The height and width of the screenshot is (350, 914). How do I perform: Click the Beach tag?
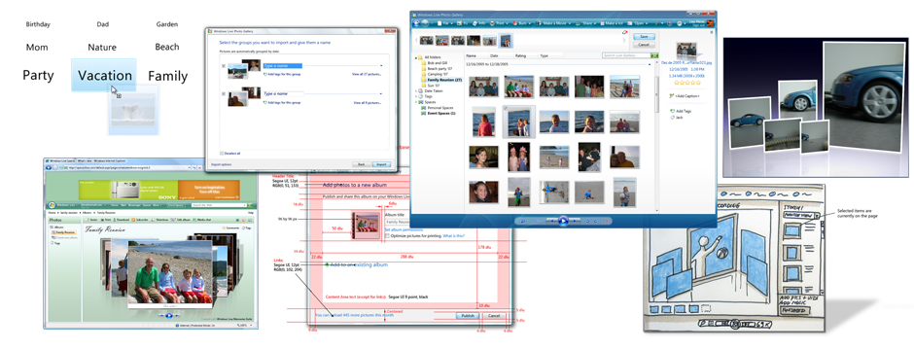(166, 47)
